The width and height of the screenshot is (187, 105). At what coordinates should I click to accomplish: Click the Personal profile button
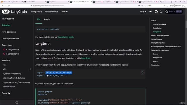click(177, 6)
